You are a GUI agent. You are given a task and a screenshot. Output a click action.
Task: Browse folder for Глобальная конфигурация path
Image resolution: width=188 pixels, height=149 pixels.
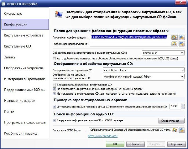tap(175, 44)
